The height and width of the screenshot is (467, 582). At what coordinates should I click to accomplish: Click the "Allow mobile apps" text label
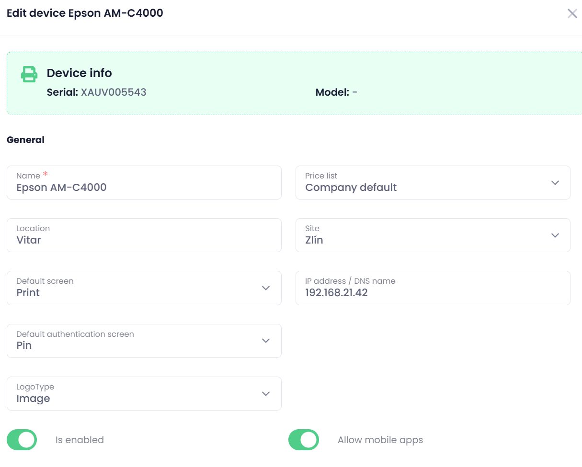380,440
